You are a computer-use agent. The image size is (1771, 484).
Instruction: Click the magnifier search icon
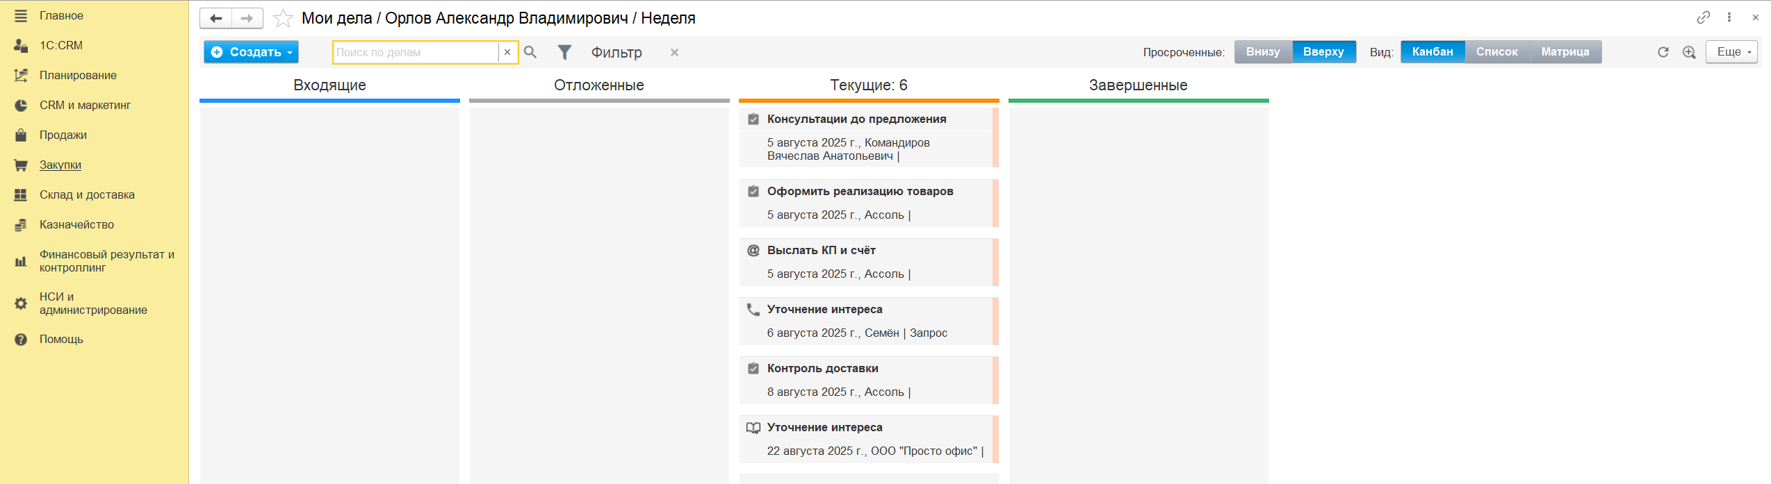point(530,52)
